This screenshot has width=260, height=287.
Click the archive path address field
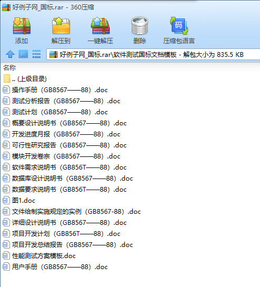click(x=153, y=54)
